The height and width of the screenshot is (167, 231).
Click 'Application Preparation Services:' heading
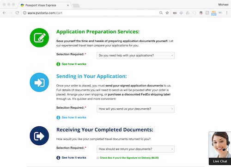[98, 31]
